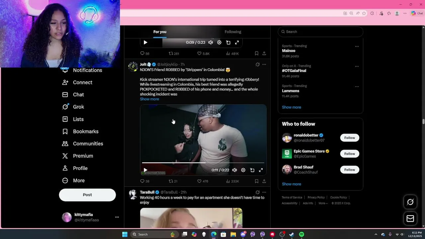Reply to the post with 56 replies
Screen dimensions: 425x239
click(x=145, y=53)
